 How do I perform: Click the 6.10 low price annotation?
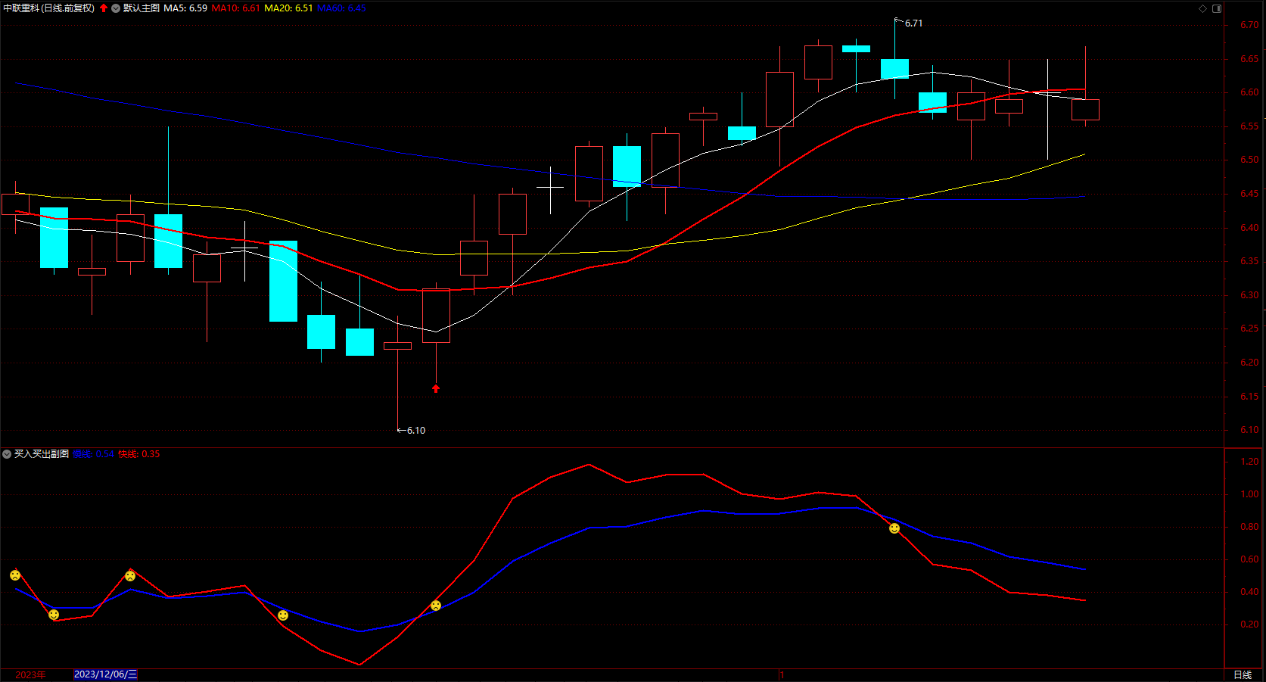(x=416, y=431)
